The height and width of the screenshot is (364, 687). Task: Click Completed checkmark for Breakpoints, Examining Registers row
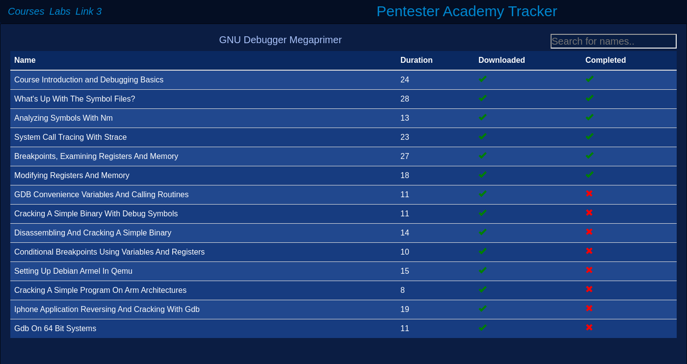coord(589,156)
